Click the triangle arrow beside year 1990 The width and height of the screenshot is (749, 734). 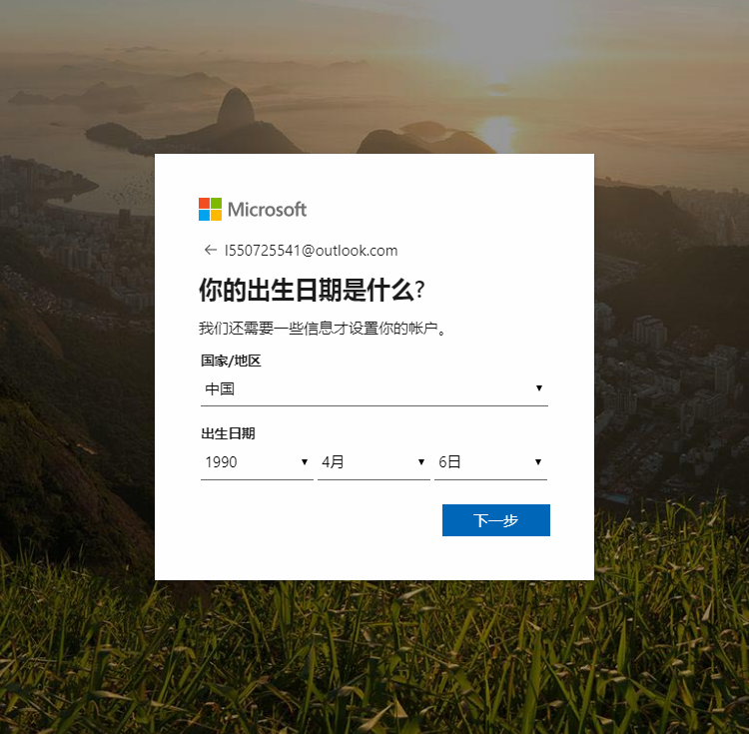tap(305, 461)
